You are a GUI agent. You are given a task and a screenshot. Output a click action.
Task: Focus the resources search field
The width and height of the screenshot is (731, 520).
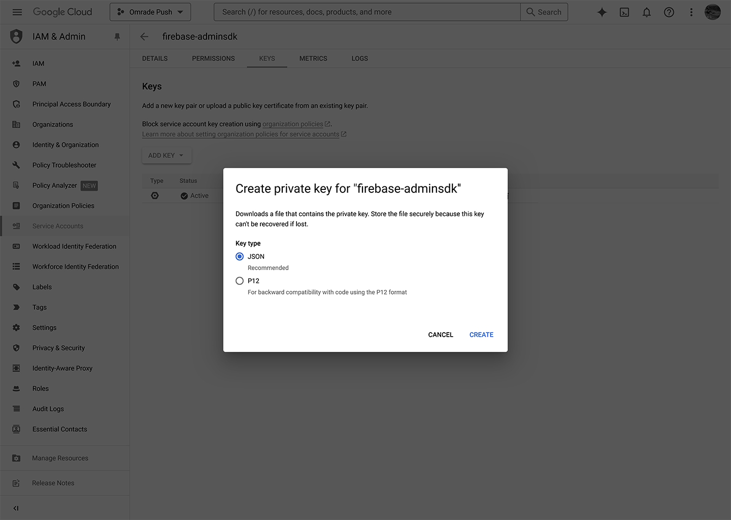[x=367, y=12]
